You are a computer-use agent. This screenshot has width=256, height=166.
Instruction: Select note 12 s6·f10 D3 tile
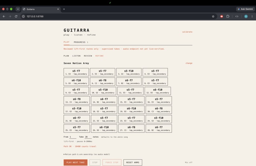click(x=158, y=91)
